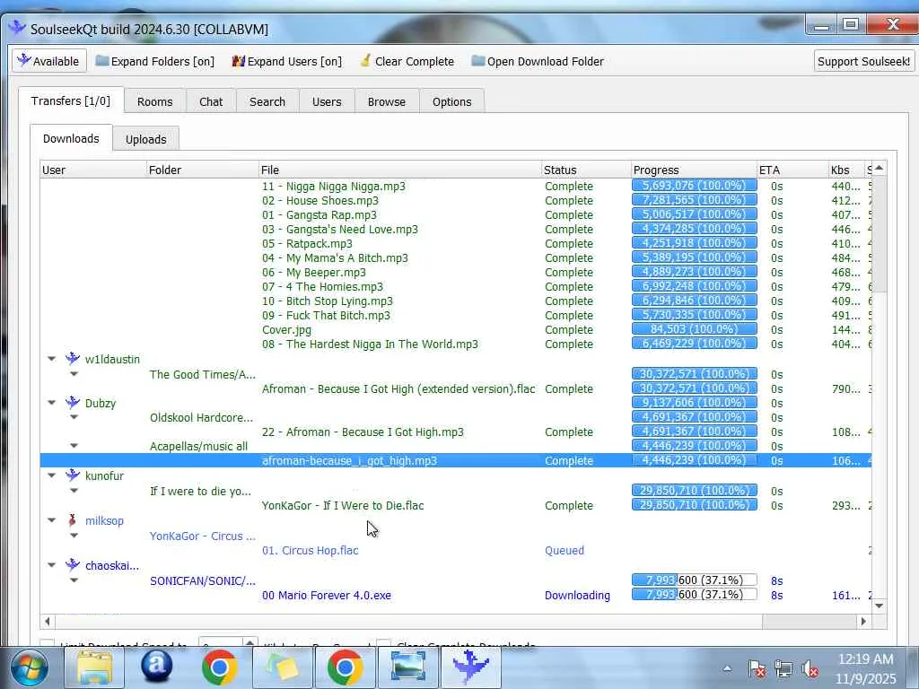Collapse Acapellas/music all folder node

tap(74, 445)
